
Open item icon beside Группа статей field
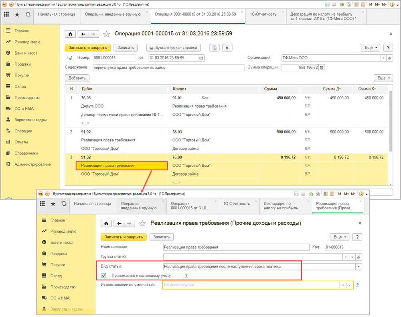[359, 257]
